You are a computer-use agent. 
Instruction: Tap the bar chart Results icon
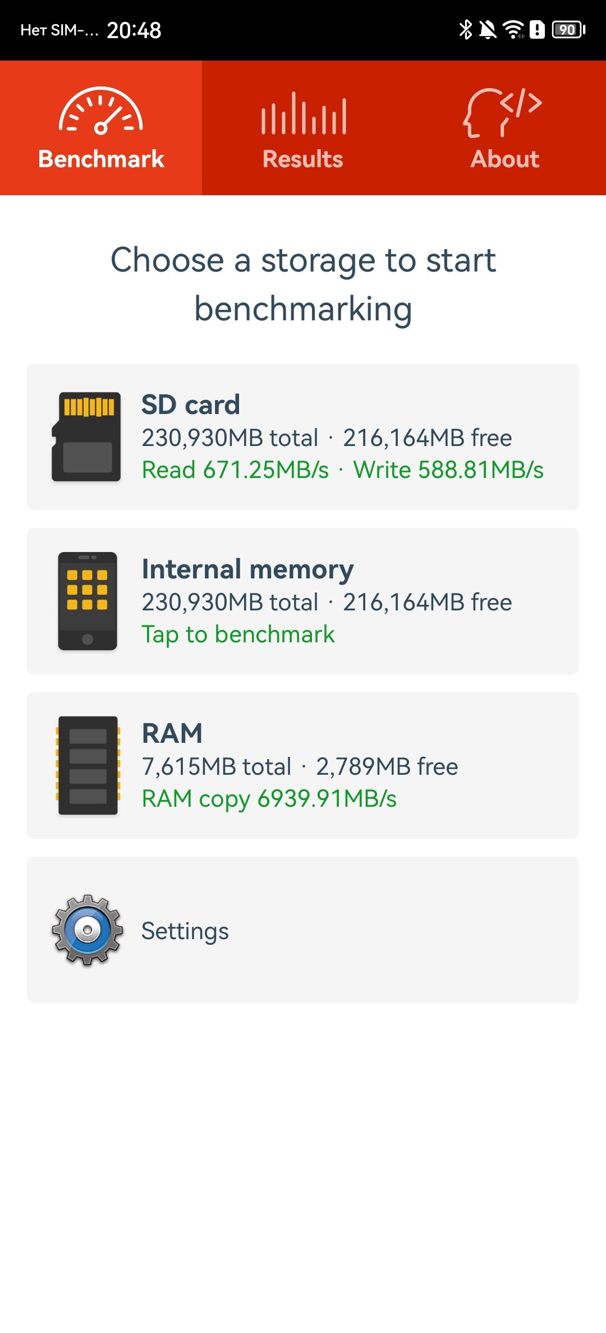[304, 113]
